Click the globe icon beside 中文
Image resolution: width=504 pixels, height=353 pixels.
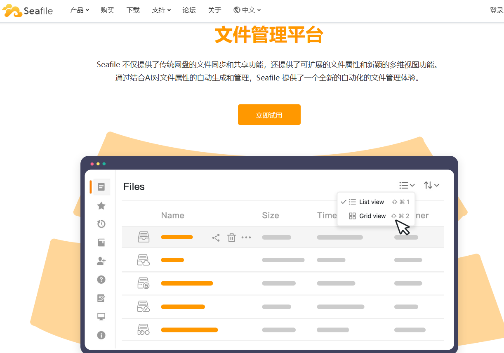click(237, 10)
